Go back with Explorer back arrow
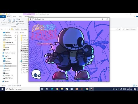Image resolution: width=138 pixels, height=104 pixels. 2,29
